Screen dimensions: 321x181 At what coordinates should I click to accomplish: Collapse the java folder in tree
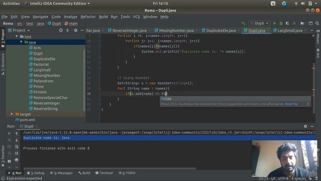pos(21,42)
